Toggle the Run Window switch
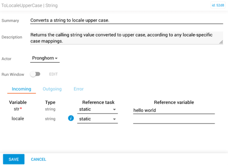This screenshot has height=165, width=228. (x=35, y=74)
